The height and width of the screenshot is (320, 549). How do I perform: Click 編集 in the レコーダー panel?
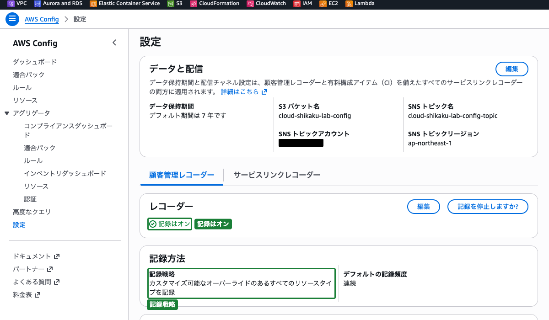[424, 207]
